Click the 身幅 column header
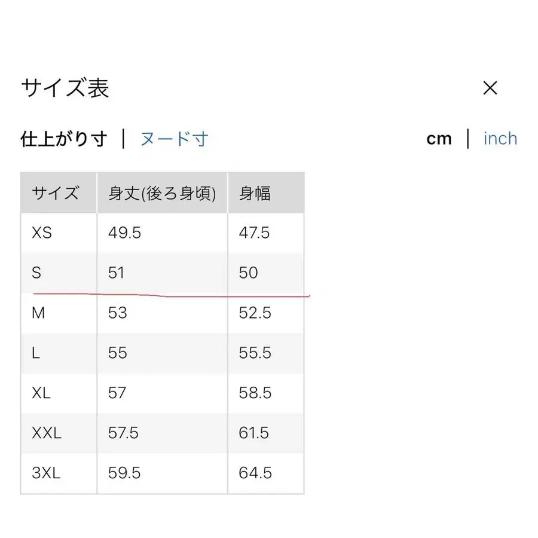This screenshot has width=538, height=538. click(x=255, y=192)
